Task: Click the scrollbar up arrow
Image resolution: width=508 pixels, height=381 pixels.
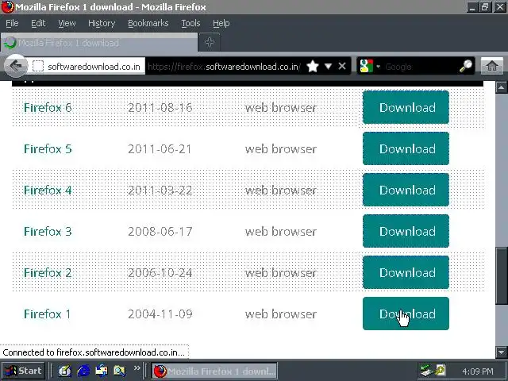Action: tap(501, 87)
